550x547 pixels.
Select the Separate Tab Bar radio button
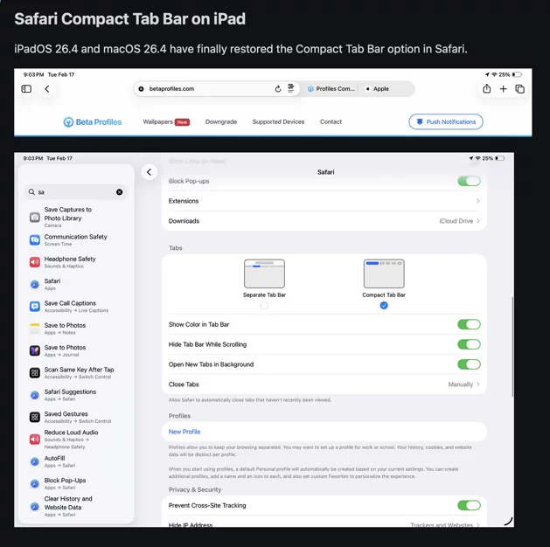[x=264, y=306]
